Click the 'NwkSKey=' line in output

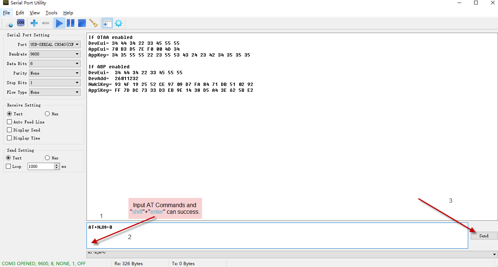(171, 84)
